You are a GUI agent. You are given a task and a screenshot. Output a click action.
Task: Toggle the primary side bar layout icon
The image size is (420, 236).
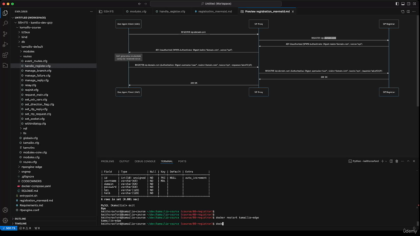pyautogui.click(x=397, y=4)
